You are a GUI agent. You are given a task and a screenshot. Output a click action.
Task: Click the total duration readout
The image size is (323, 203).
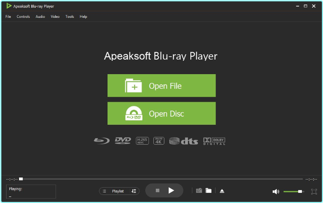[x=311, y=179]
